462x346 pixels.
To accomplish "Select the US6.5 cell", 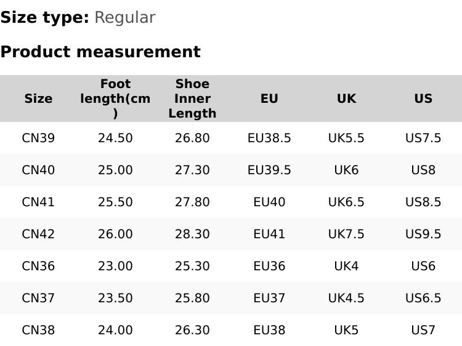I will (423, 298).
